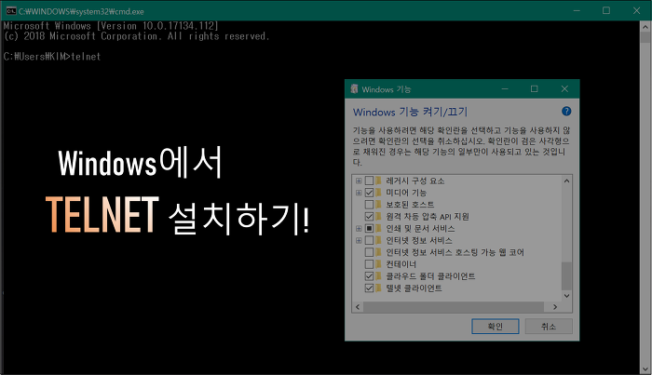
Task: Expand 인터넷 정보 서비스 tree node
Action: coord(359,240)
